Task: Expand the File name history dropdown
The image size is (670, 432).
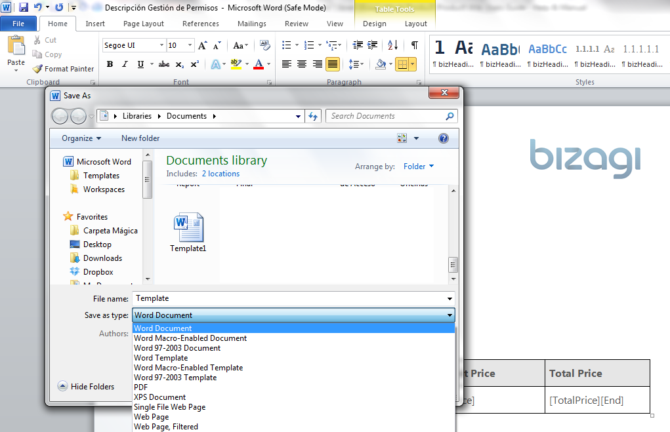Action: click(x=450, y=299)
